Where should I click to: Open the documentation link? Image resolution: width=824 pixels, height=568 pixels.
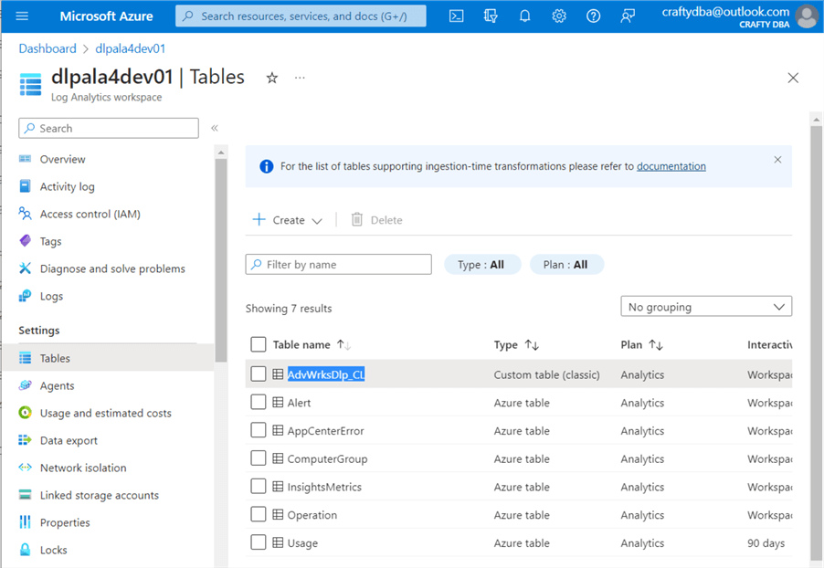click(x=671, y=166)
